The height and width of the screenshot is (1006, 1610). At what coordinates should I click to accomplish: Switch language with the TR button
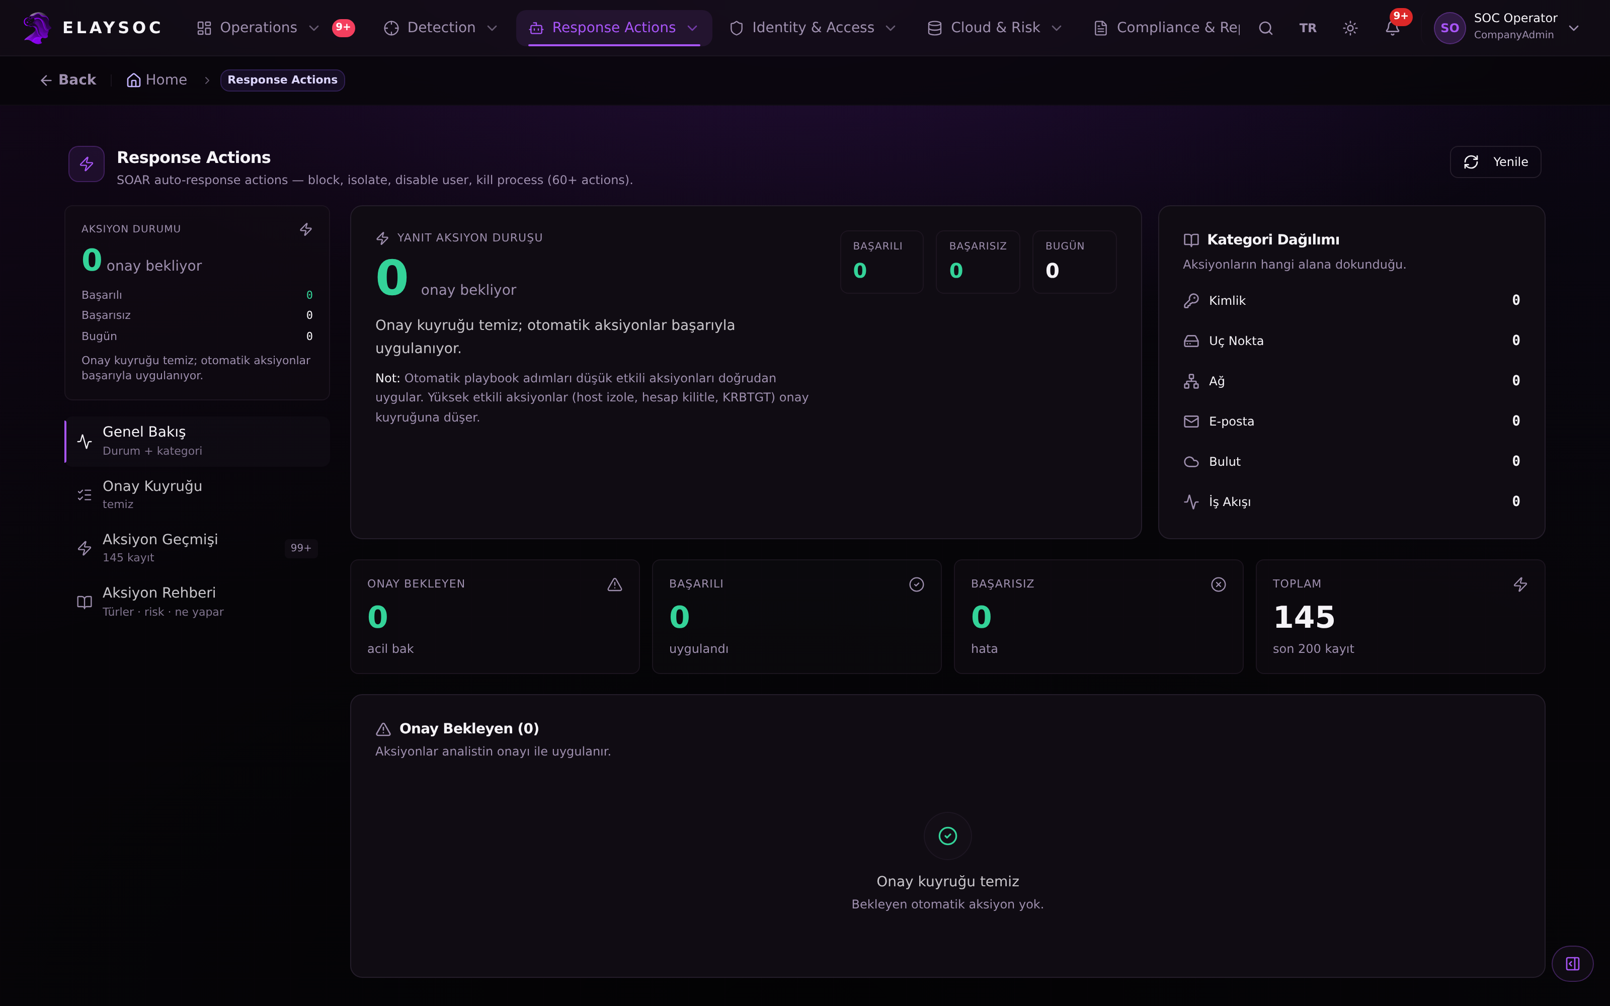click(1307, 28)
